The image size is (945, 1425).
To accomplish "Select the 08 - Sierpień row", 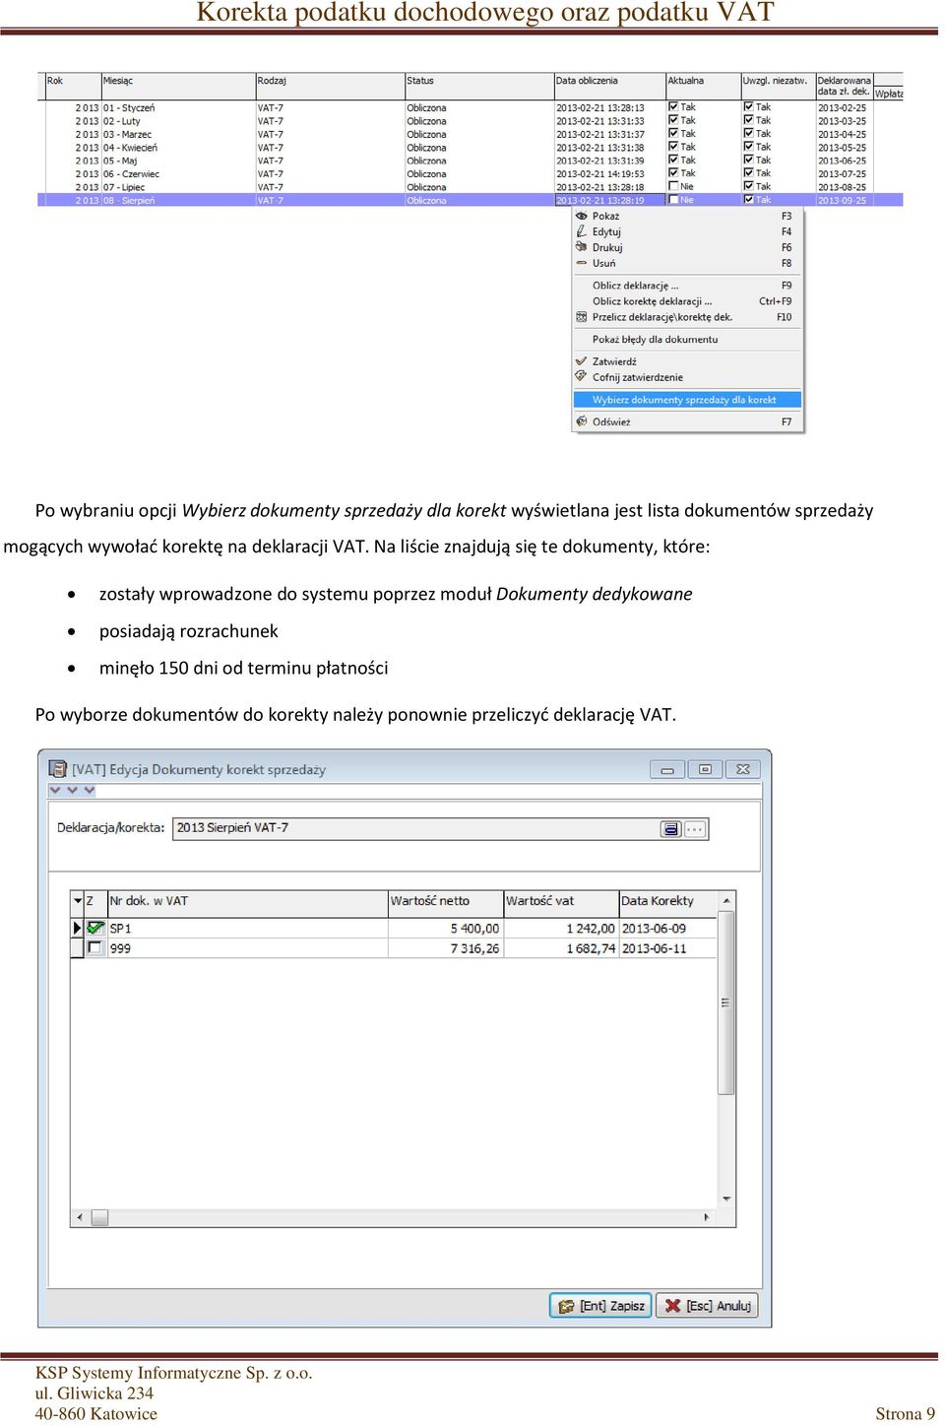I will [x=471, y=200].
